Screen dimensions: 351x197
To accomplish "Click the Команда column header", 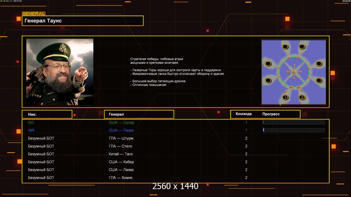I will tap(244, 114).
